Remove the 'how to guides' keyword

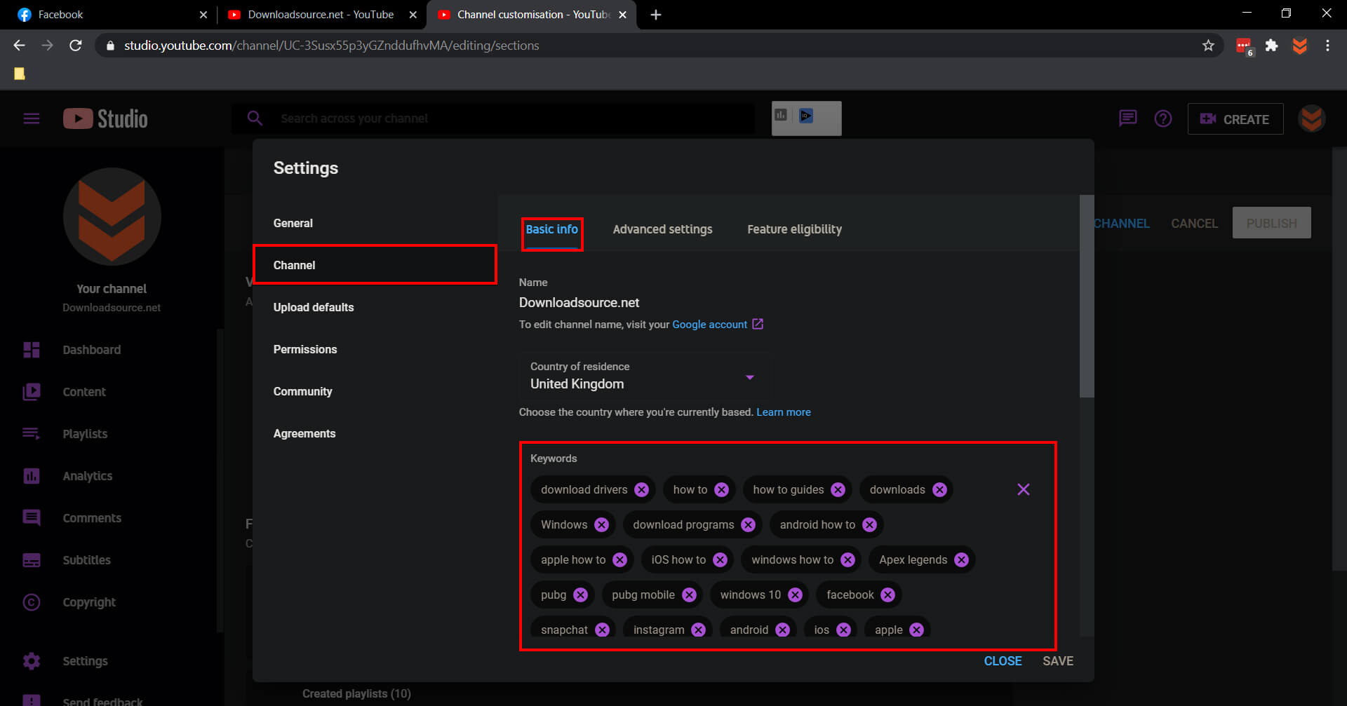click(838, 489)
